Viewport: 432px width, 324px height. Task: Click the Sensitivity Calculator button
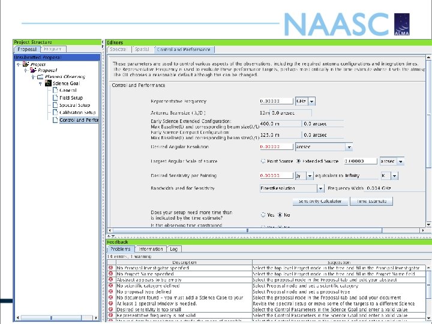320,201
